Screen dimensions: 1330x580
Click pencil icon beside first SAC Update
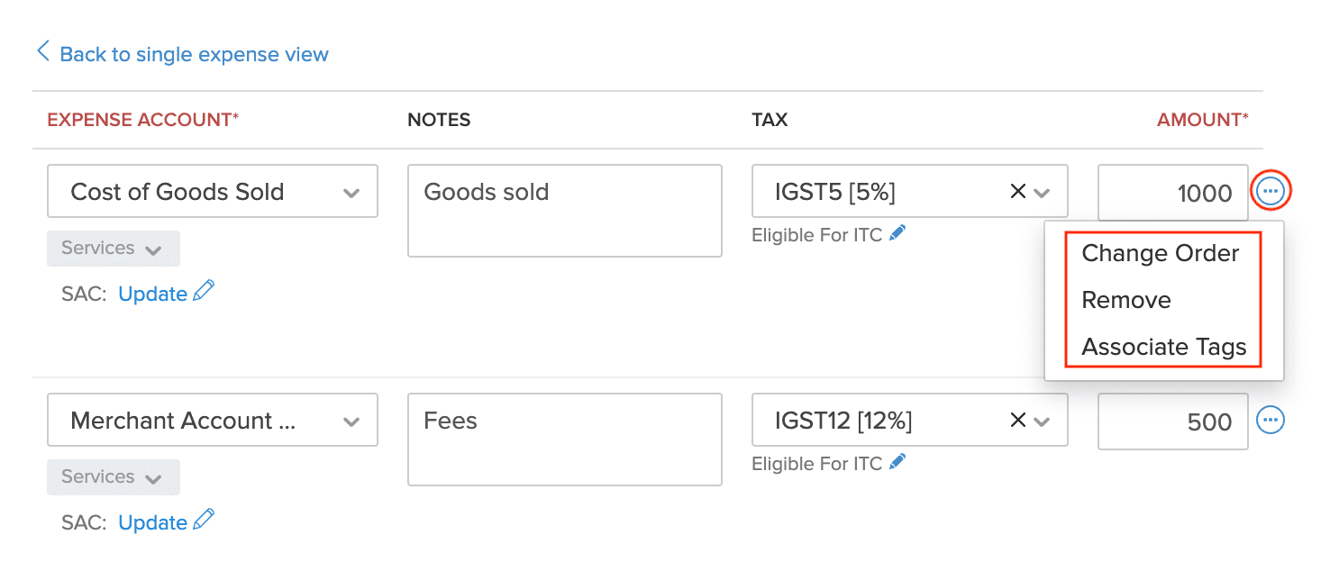pos(205,288)
